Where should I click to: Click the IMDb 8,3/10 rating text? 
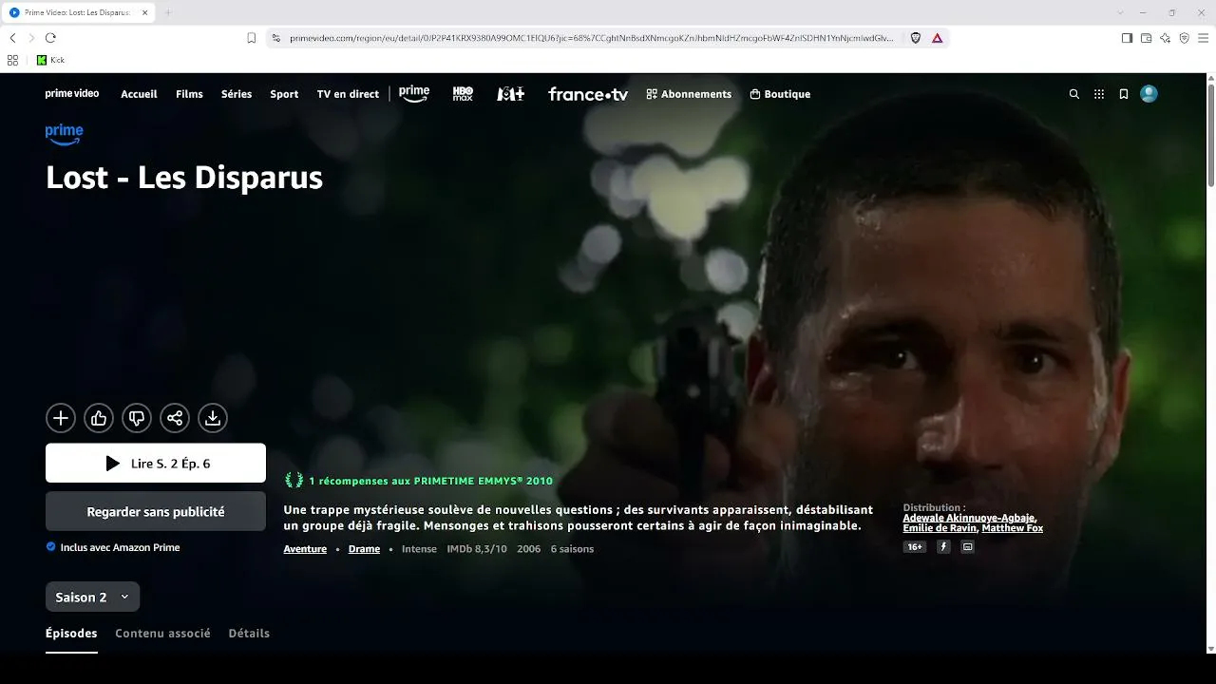coord(477,549)
